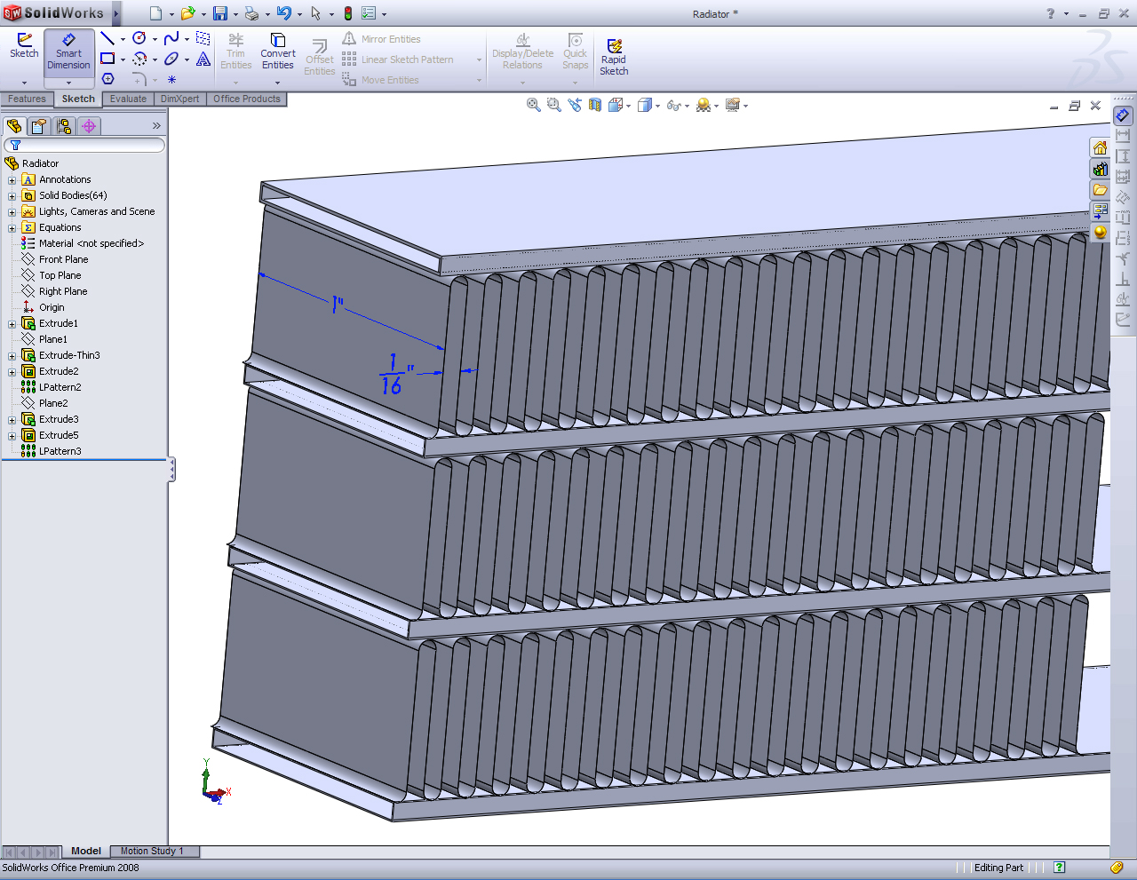Switch to PropertyManager tab
This screenshot has width=1137, height=880.
click(39, 126)
